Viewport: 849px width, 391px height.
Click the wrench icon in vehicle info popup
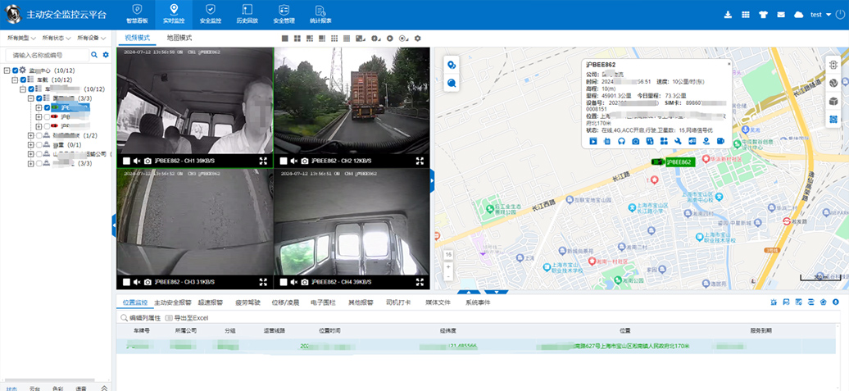(678, 142)
